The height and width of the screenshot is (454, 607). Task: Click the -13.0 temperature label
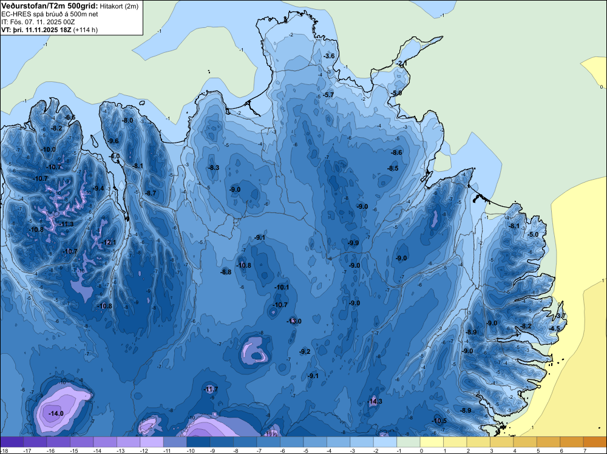pyautogui.click(x=294, y=321)
